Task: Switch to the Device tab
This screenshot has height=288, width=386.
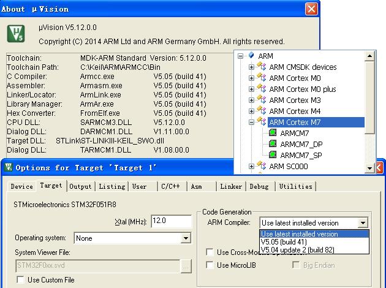Action: 22,186
